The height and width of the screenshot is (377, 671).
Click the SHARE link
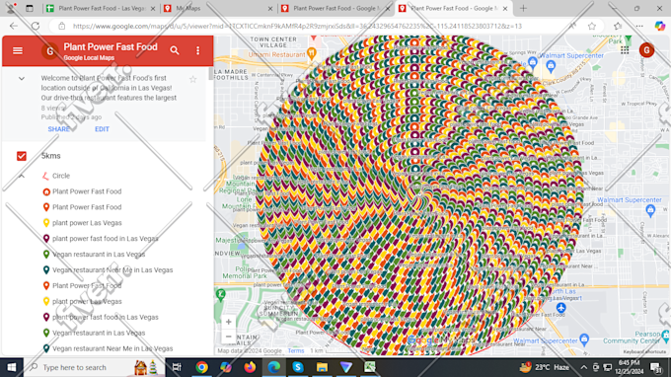tap(58, 129)
